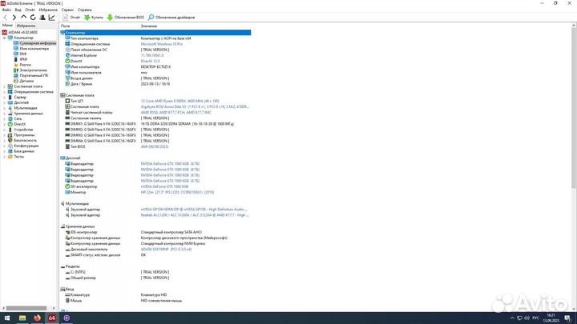Open the Windows Start menu

click(x=7, y=318)
